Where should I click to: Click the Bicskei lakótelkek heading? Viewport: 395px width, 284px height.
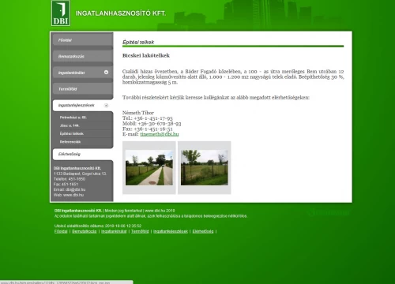tap(146, 55)
